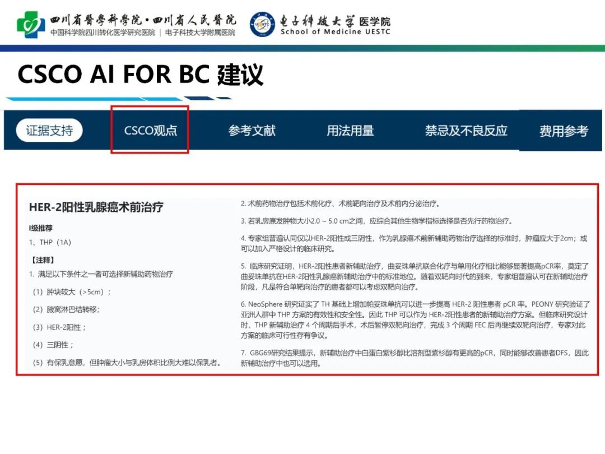
Task: Click the green Sichuan hospital logo icon
Action: coord(31,25)
